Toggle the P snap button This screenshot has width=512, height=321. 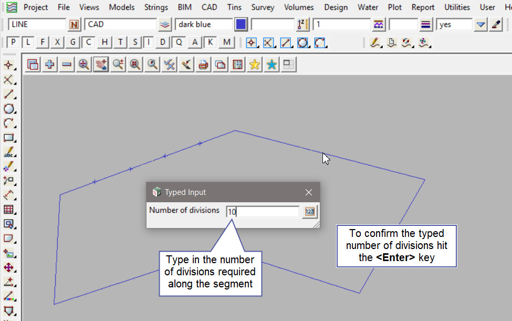click(x=14, y=43)
